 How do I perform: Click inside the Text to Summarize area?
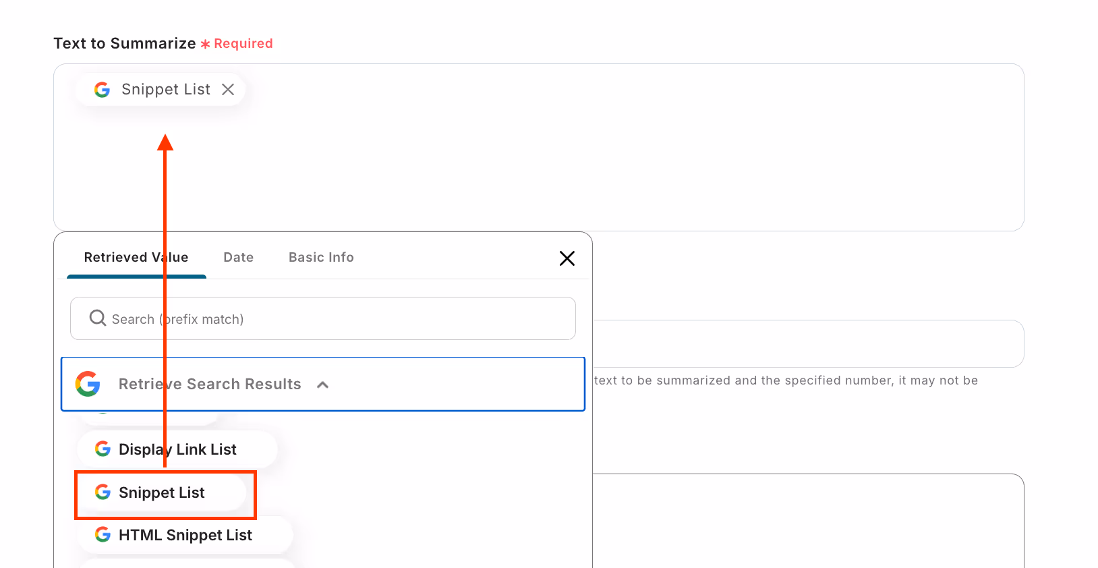[x=538, y=147]
